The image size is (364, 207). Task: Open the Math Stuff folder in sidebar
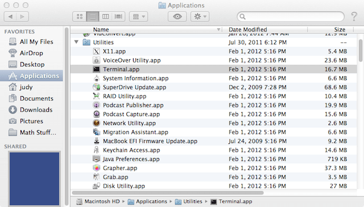(31, 133)
